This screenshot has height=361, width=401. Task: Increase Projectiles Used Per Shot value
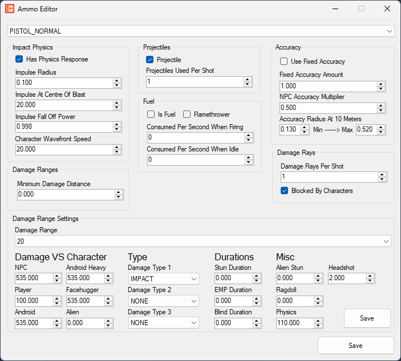(x=248, y=79)
